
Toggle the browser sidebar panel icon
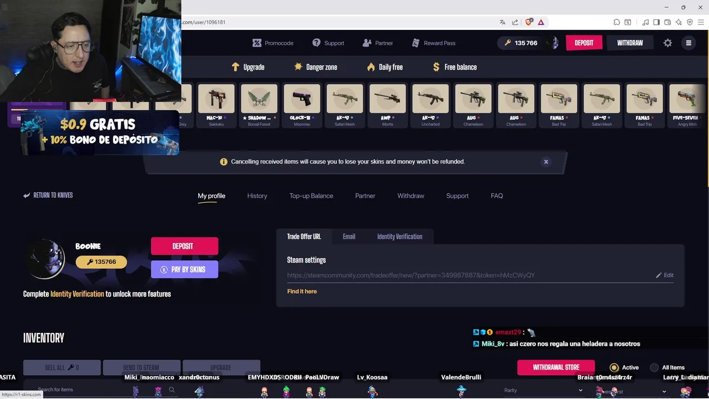656,22
